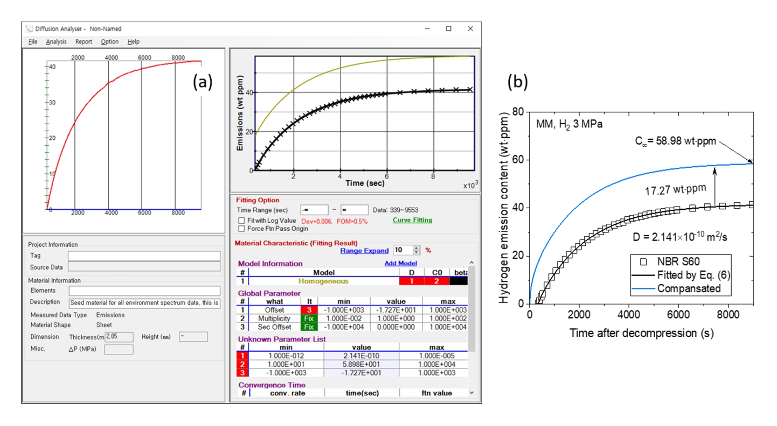
Task: Select unknown parameter row 1 red marker
Action: click(242, 356)
